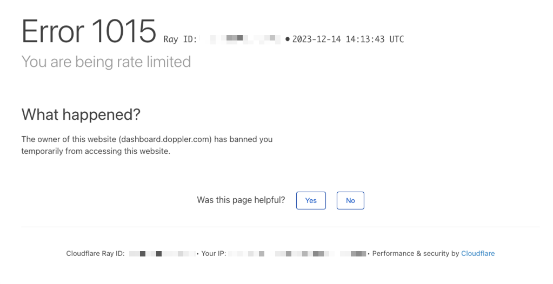Select the blurred IP address value

[x=297, y=254]
